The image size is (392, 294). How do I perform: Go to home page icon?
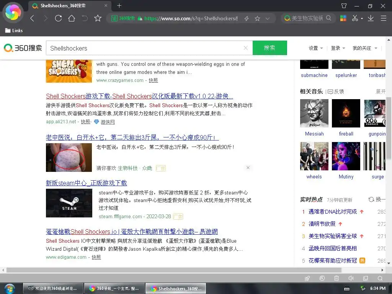point(72,18)
